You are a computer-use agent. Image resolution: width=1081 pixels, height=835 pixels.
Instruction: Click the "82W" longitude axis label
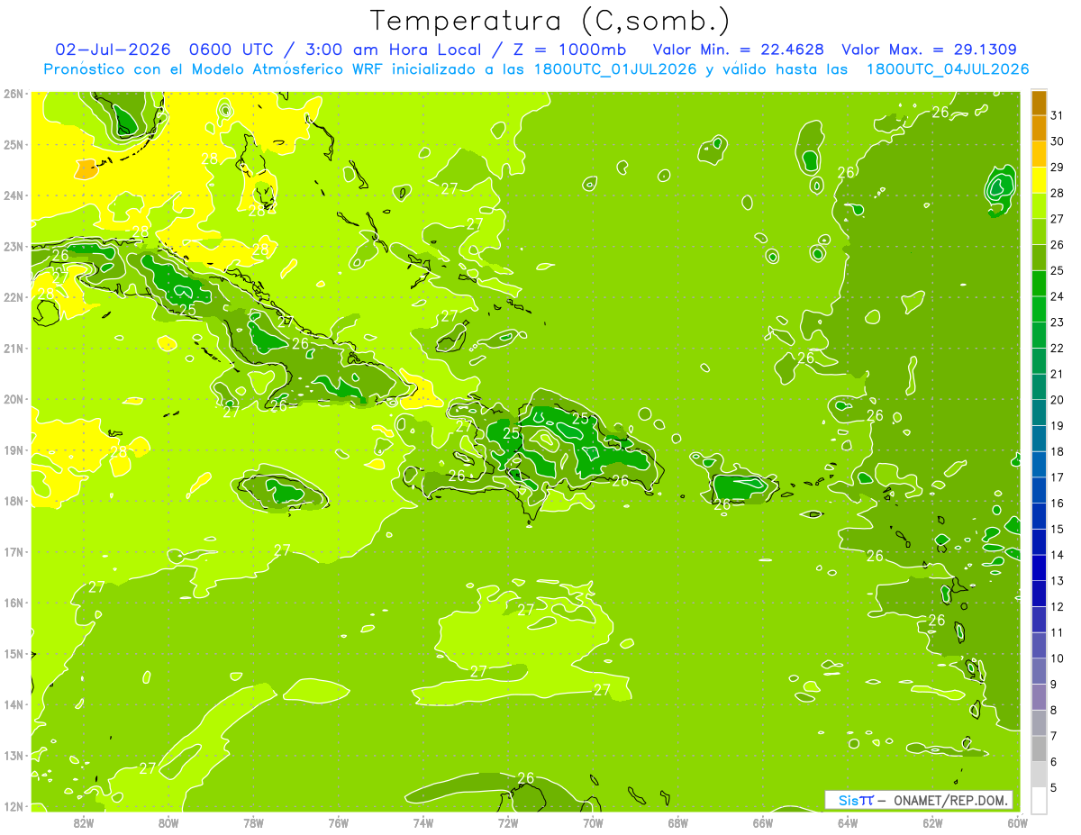84,822
